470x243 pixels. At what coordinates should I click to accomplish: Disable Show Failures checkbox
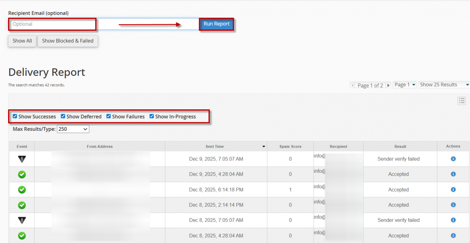(x=109, y=116)
